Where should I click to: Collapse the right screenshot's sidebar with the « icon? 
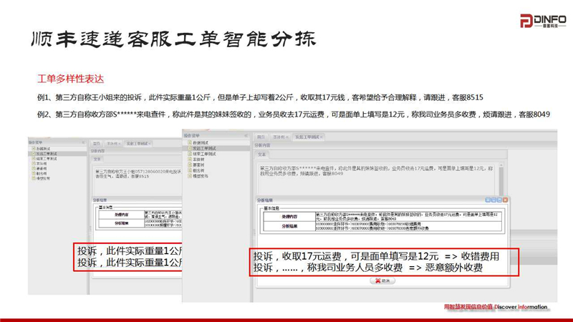pos(246,135)
